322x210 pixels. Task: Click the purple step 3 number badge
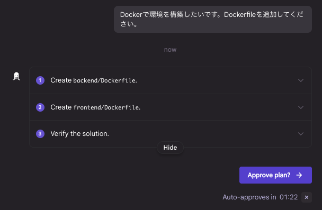click(x=40, y=134)
